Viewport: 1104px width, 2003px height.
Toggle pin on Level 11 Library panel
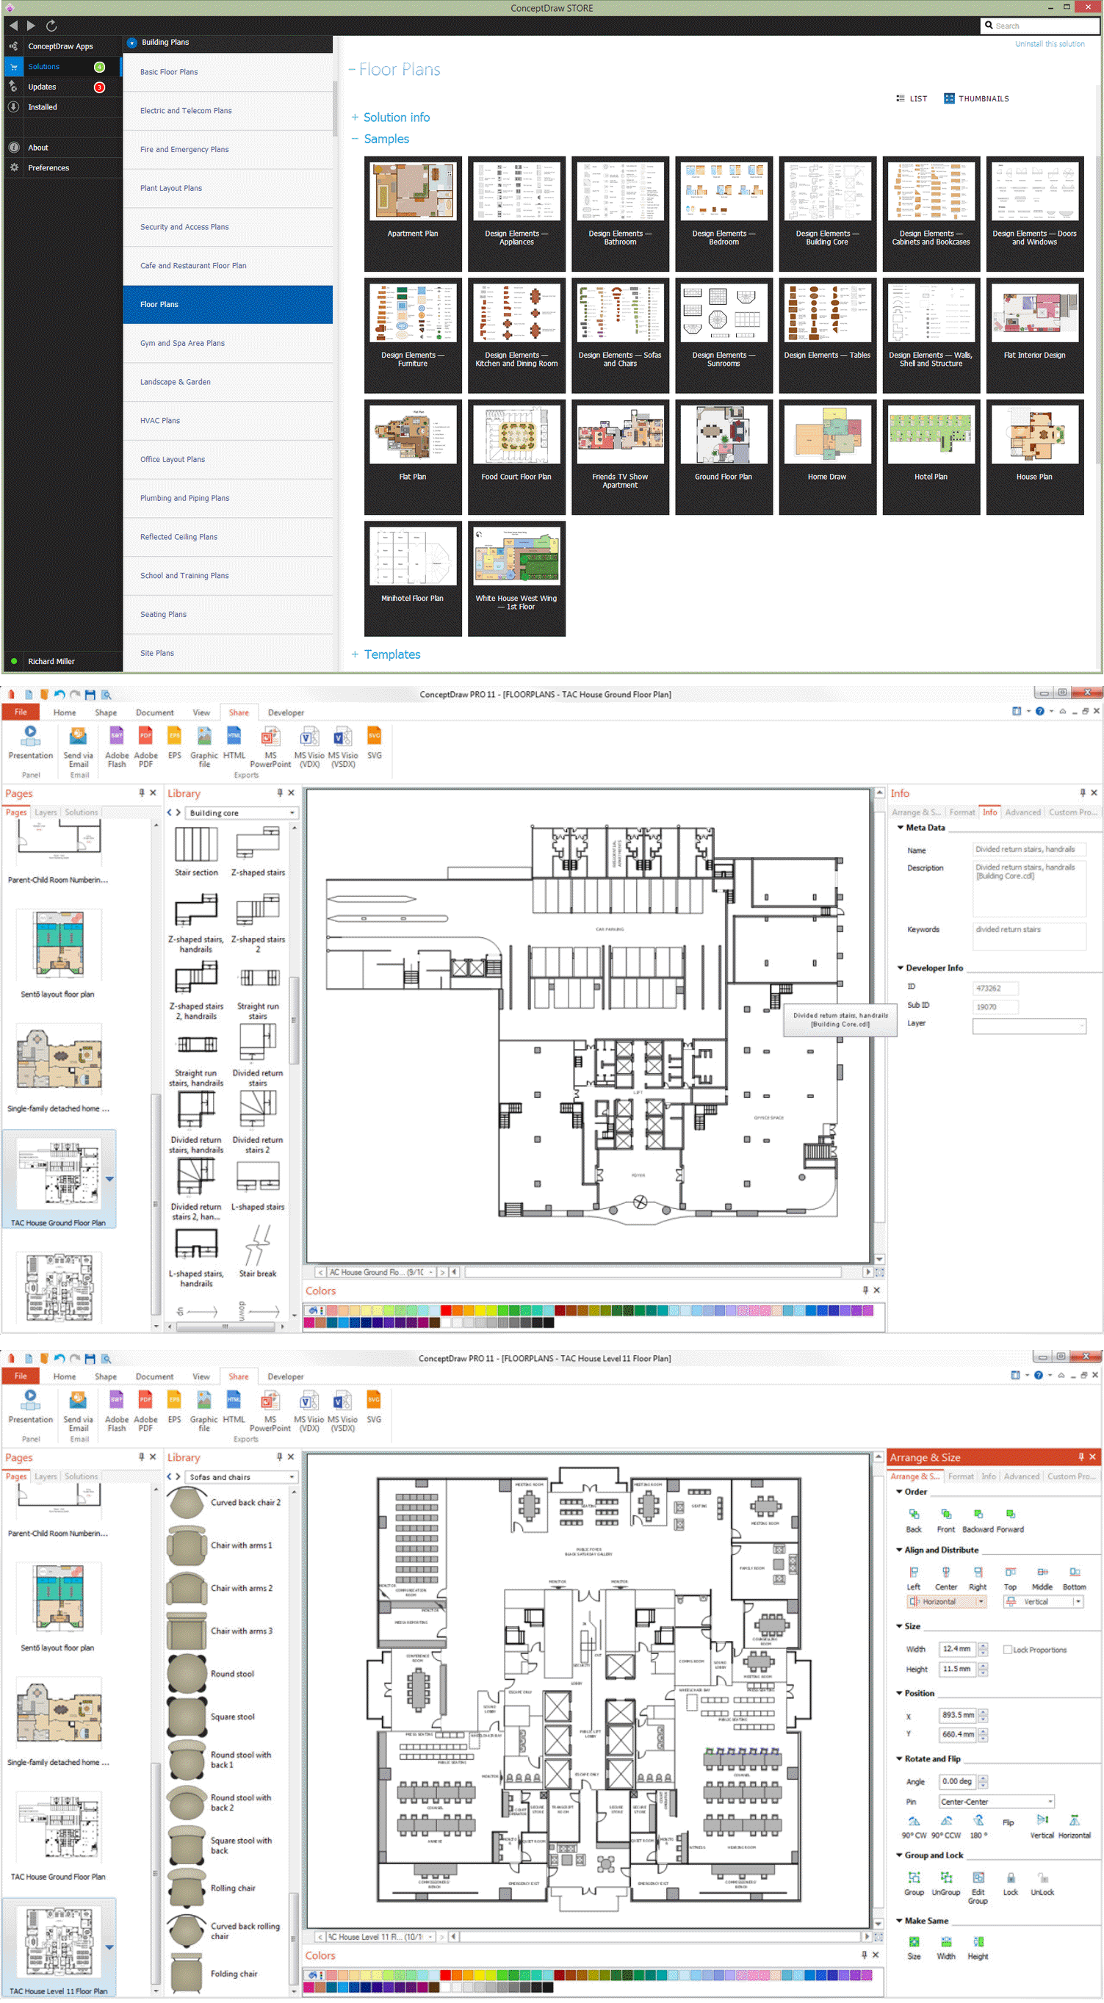[x=279, y=1457]
